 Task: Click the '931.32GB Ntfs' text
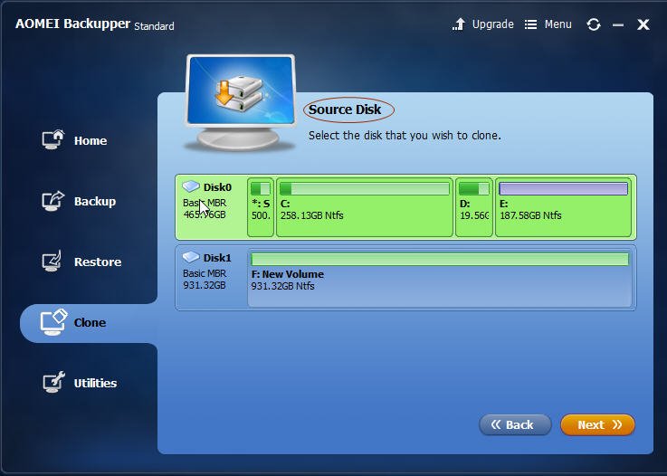coord(282,286)
